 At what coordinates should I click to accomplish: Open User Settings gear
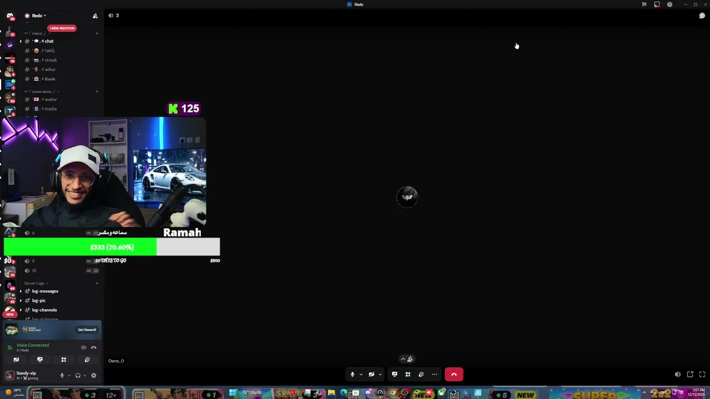(x=93, y=375)
